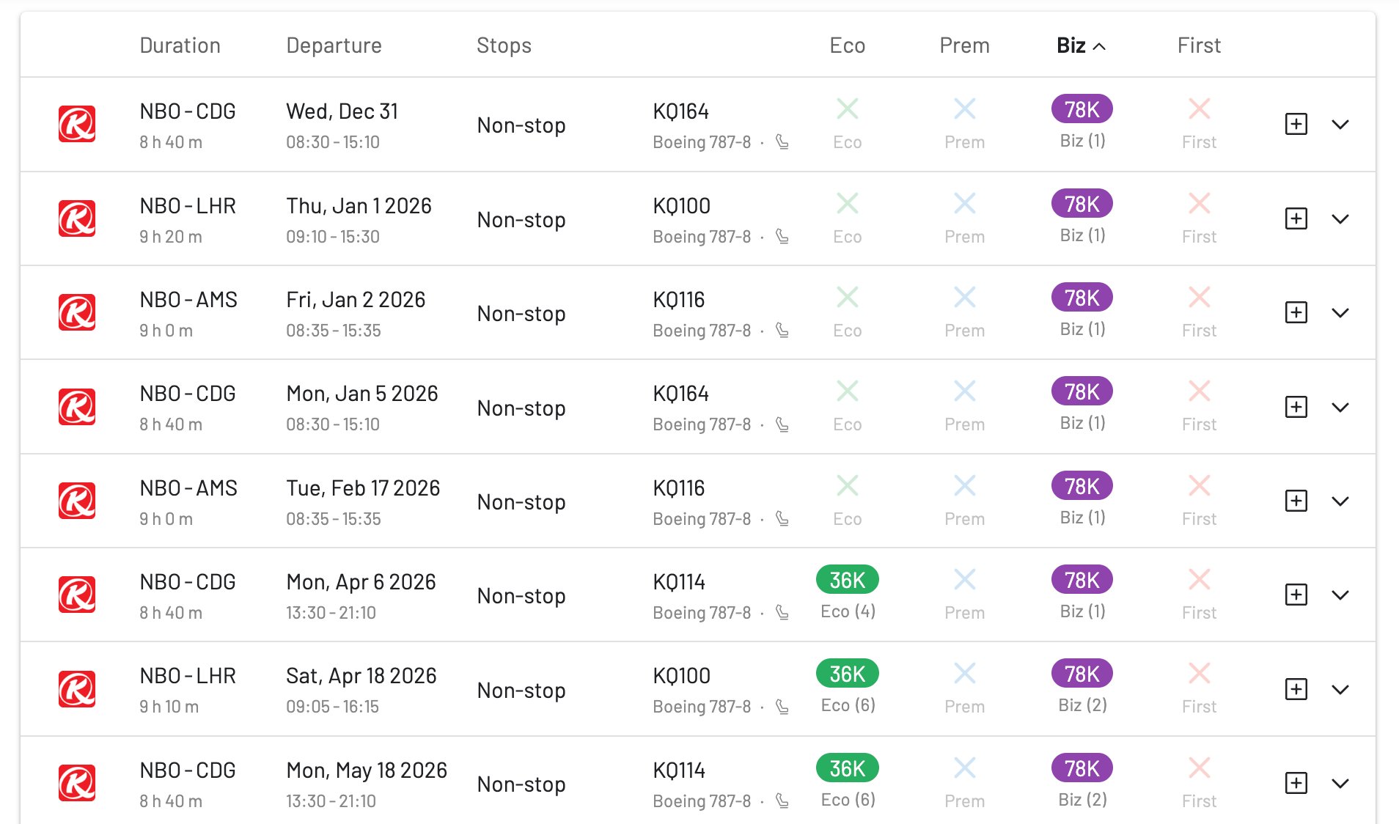Expand details for the Dec 31 NBO-CDG flight
The width and height of the screenshot is (1399, 824).
(1341, 124)
